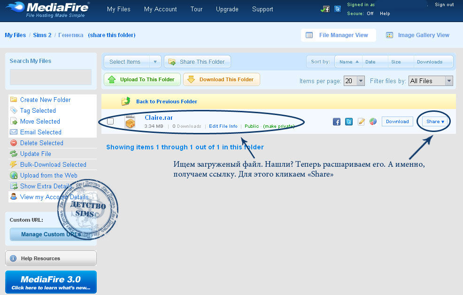Click the Email Selected envelope icon
This screenshot has width=463, height=295.
(14, 132)
